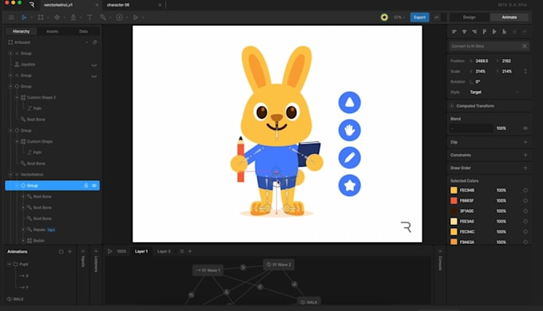Expand the Computed Transform section
543x311 pixels.
click(452, 106)
